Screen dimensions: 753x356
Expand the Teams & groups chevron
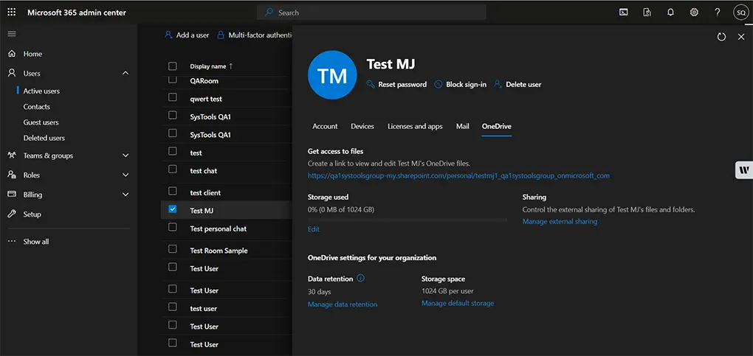point(125,156)
